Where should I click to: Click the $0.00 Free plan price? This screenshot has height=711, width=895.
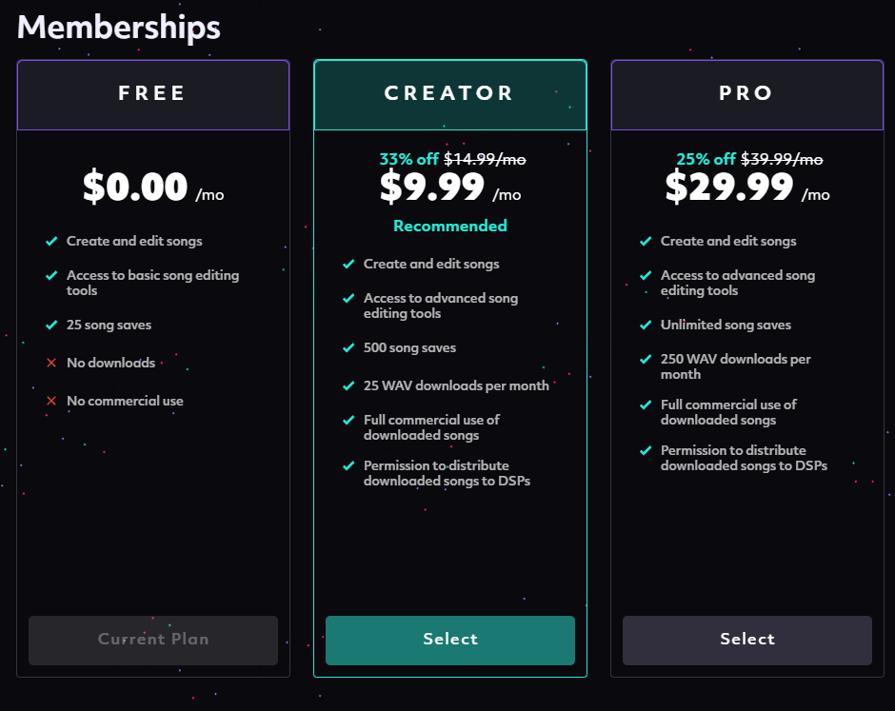click(135, 187)
